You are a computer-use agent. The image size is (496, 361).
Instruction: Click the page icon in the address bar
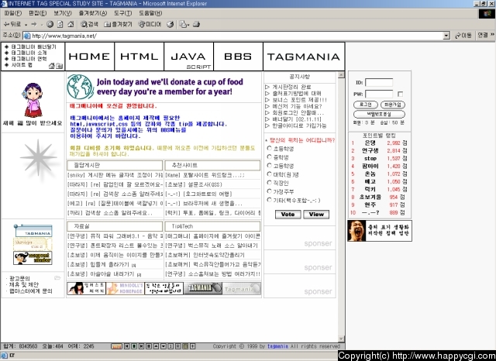27,36
